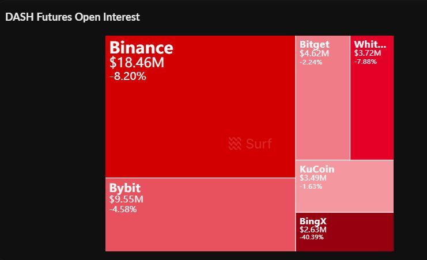Screen dimensions: 427x260
Task: Click the -7.88% change figure
Action: [365, 61]
